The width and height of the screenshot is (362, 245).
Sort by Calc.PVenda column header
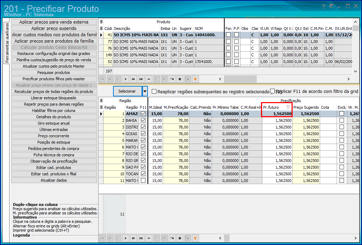pos(200,107)
